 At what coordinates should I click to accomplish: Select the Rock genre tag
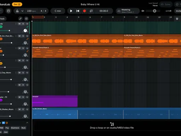click(x=23, y=128)
